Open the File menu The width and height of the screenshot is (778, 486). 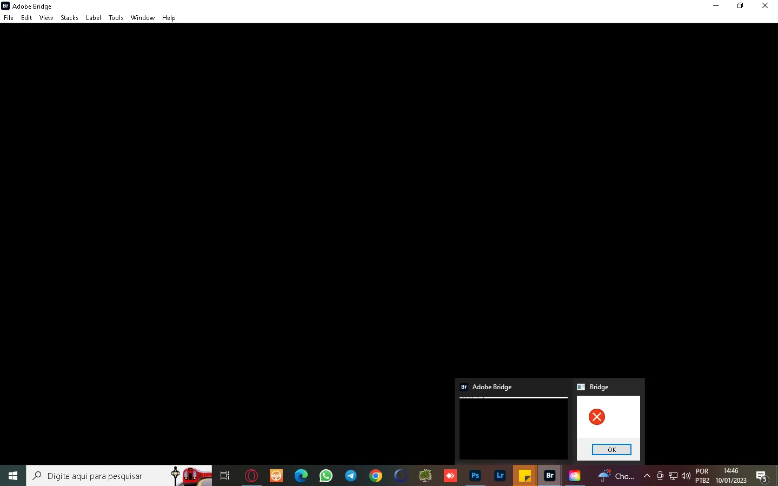(x=9, y=18)
